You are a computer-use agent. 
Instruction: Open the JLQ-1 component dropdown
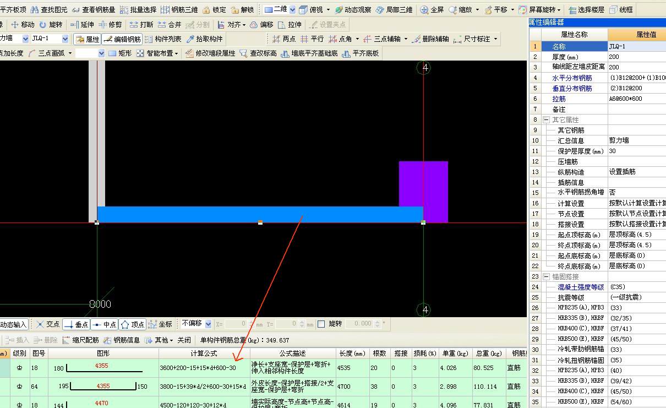(x=65, y=39)
